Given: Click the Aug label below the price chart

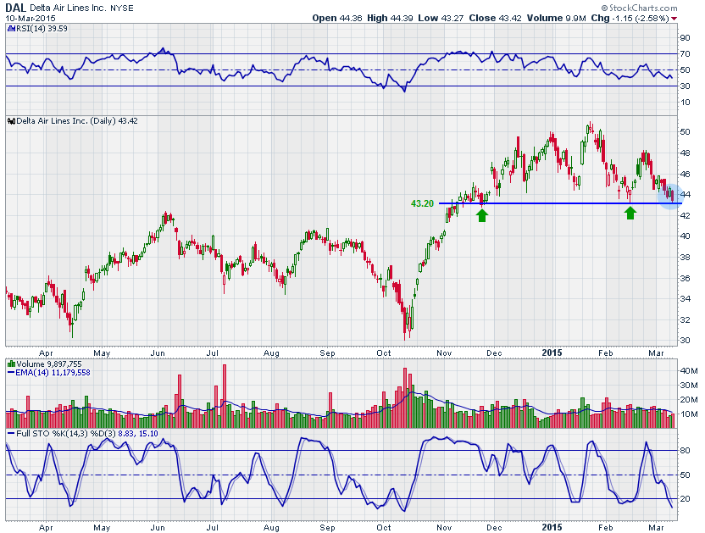Looking at the screenshot, I should coord(271,353).
